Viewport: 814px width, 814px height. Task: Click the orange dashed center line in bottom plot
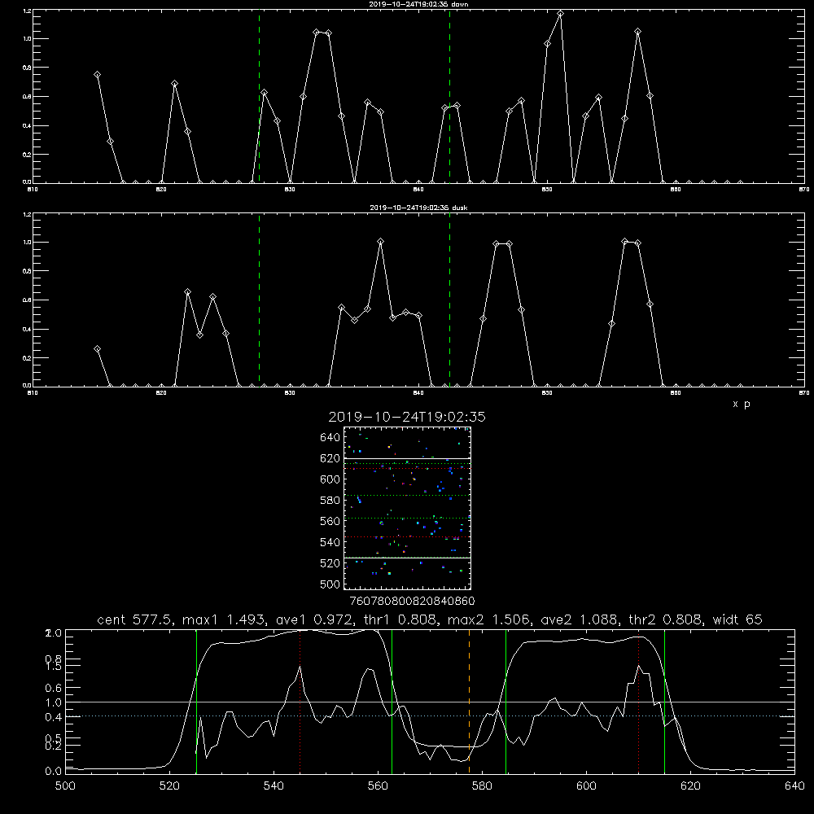[470, 701]
